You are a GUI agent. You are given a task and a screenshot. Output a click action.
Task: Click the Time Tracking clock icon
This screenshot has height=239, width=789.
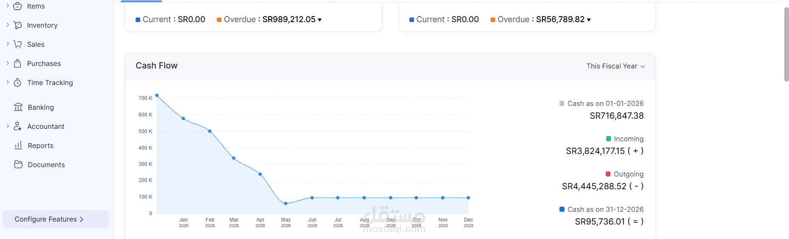[x=17, y=83]
